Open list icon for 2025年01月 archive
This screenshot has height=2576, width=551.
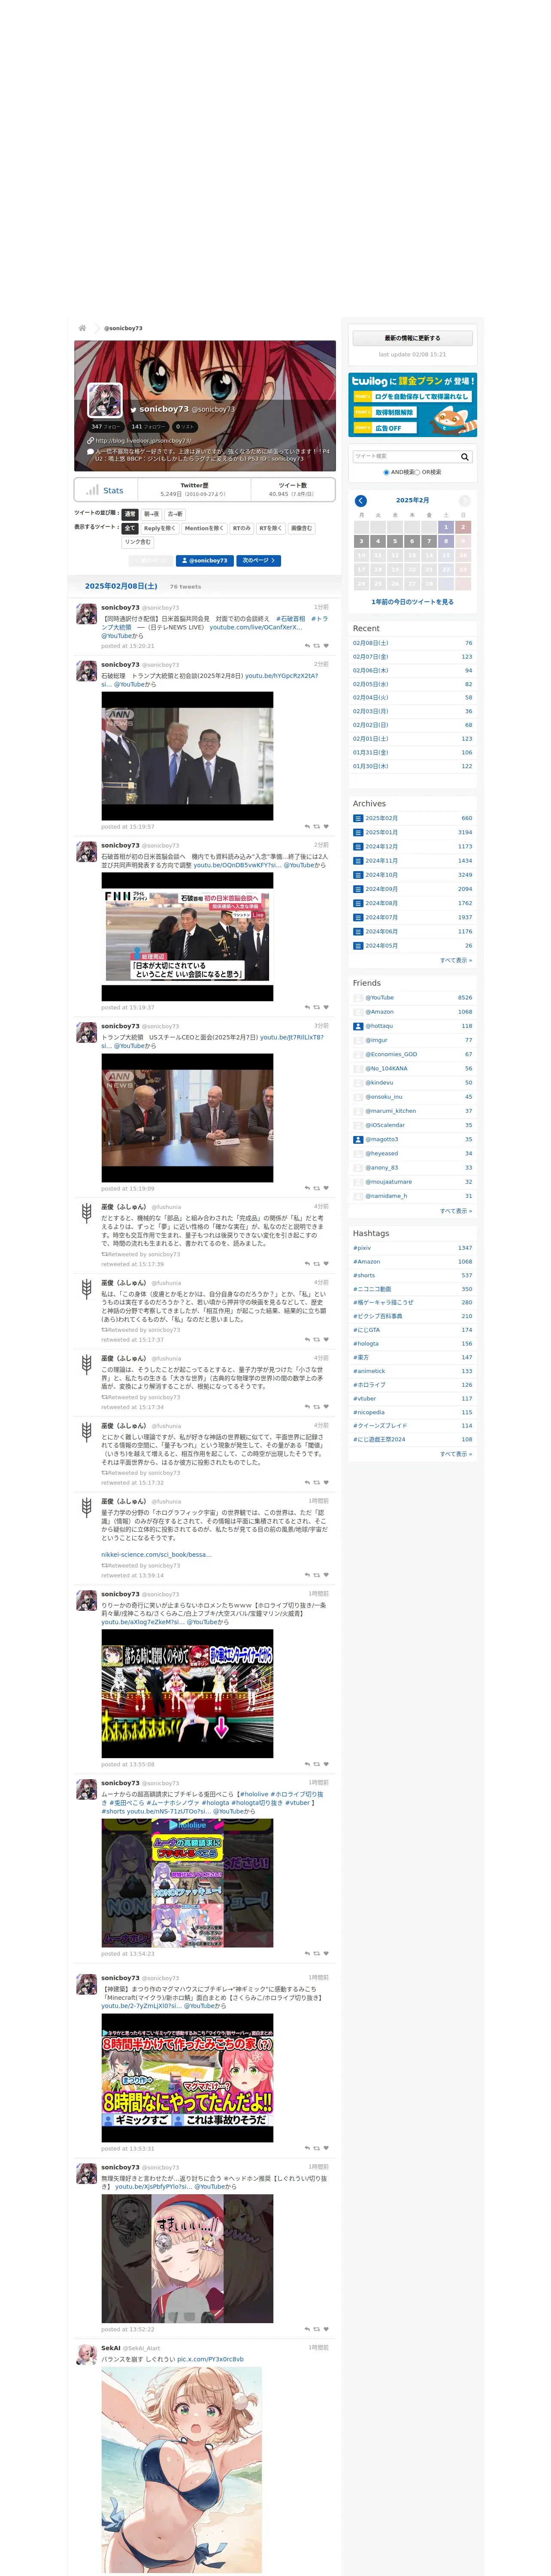[358, 832]
